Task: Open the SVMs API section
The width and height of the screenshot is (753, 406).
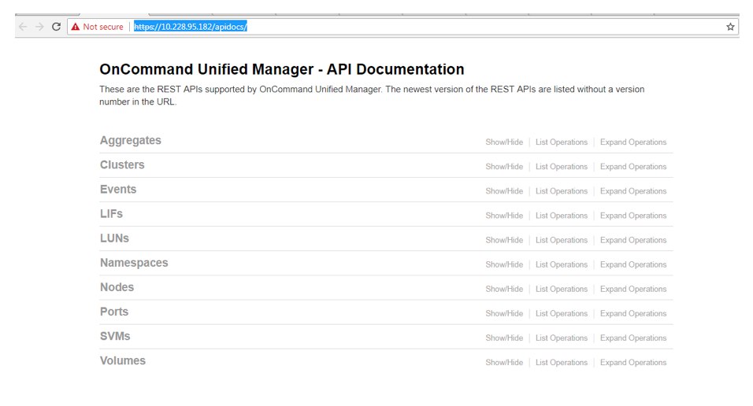Action: click(x=115, y=337)
